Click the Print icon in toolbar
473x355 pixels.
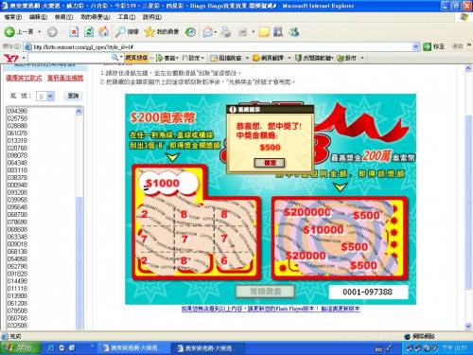(x=225, y=32)
